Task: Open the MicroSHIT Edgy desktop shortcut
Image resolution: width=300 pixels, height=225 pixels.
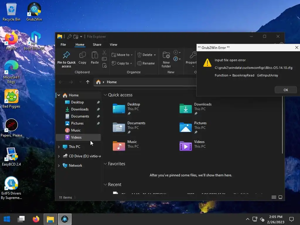Action: point(11,72)
